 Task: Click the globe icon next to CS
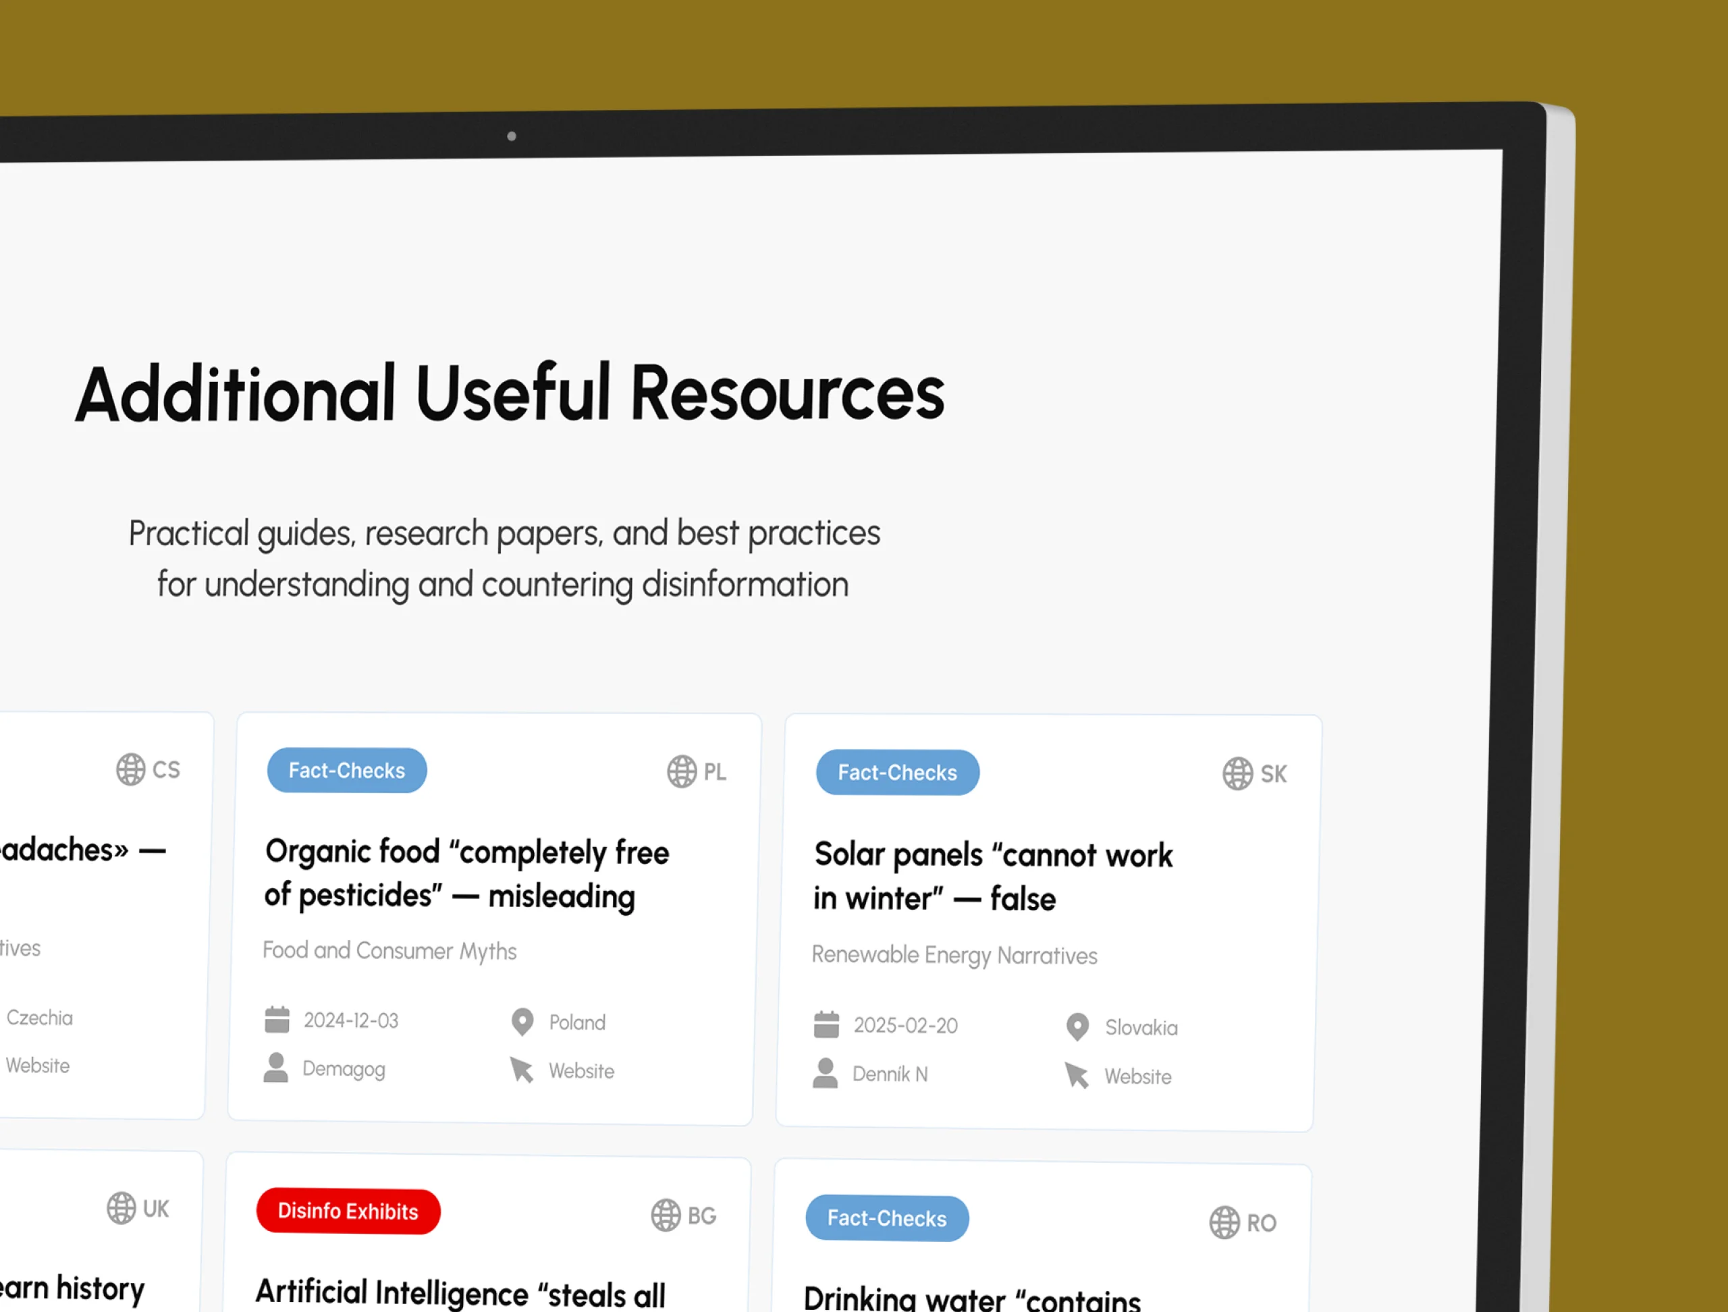[x=130, y=769]
